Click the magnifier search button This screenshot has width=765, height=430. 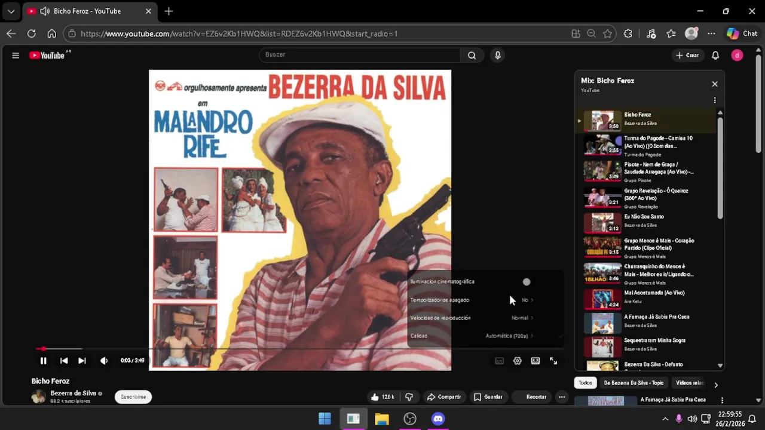472,56
